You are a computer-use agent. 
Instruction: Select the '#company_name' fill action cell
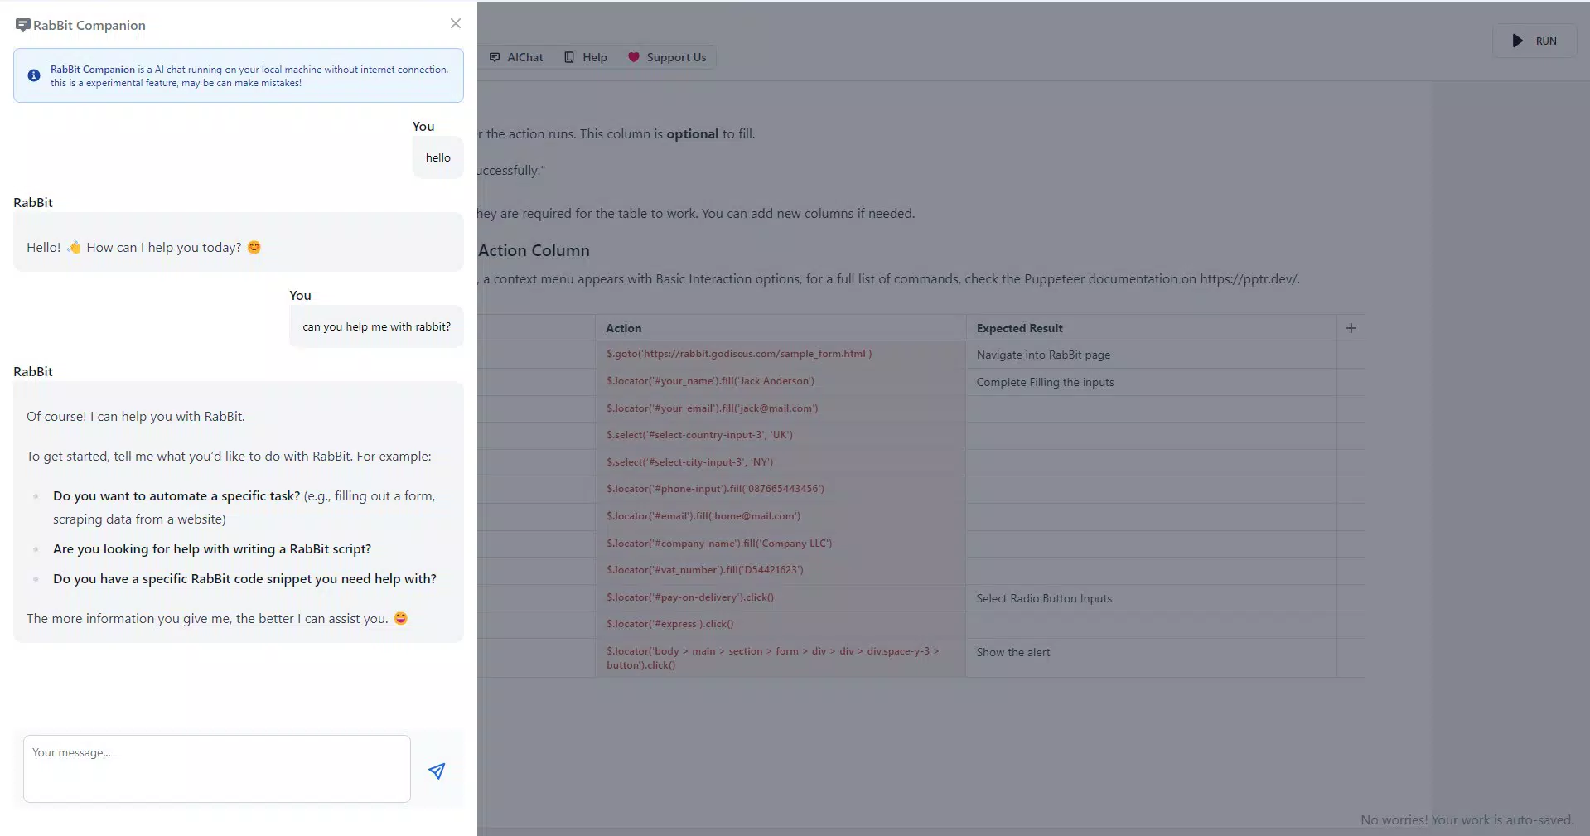pyautogui.click(x=781, y=544)
